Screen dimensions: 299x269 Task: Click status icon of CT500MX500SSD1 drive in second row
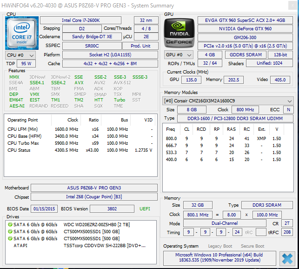(x=10, y=232)
